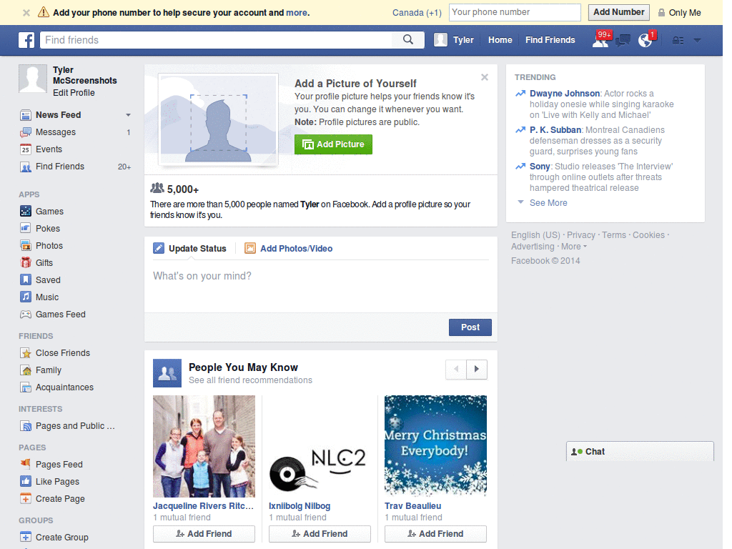732x549 pixels.
Task: Click the phone number input field
Action: tap(515, 12)
